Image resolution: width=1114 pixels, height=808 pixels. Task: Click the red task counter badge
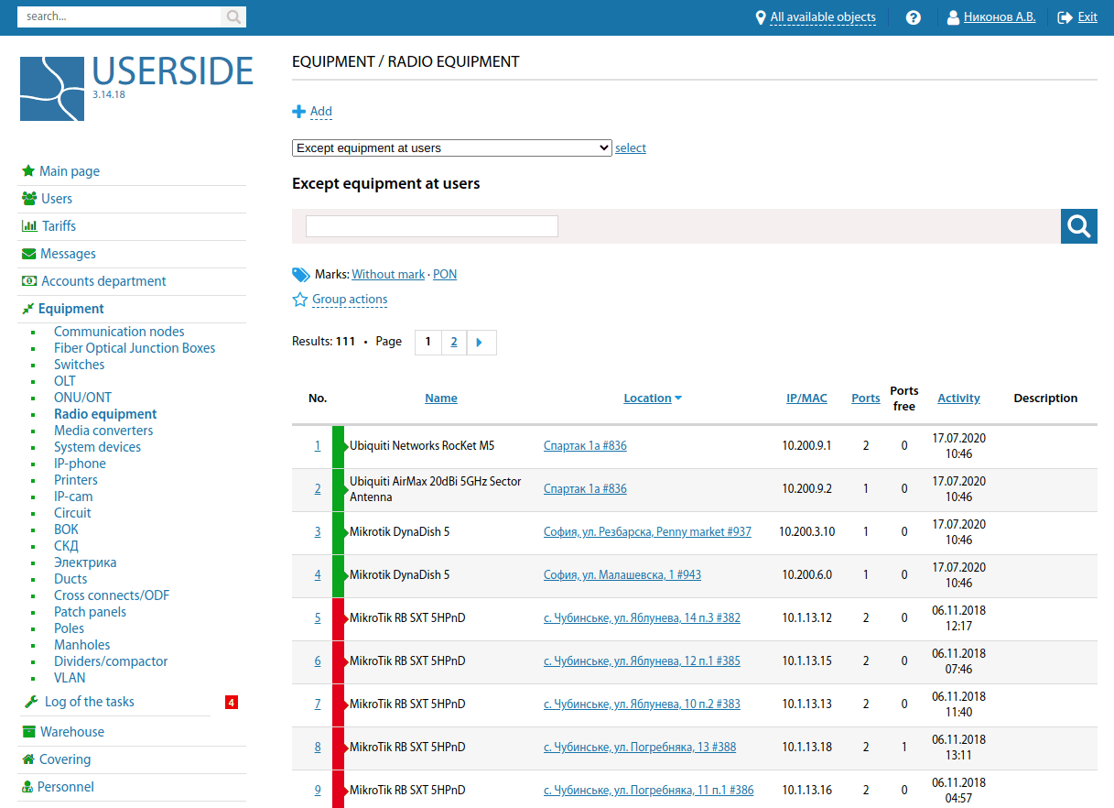[231, 703]
